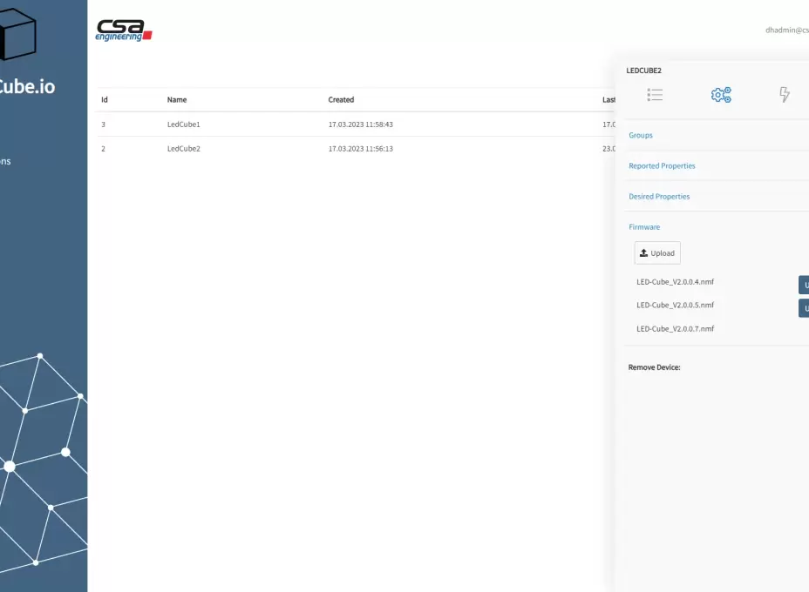Select the gears settings tab icon
Screen dimensions: 809x592
[721, 95]
